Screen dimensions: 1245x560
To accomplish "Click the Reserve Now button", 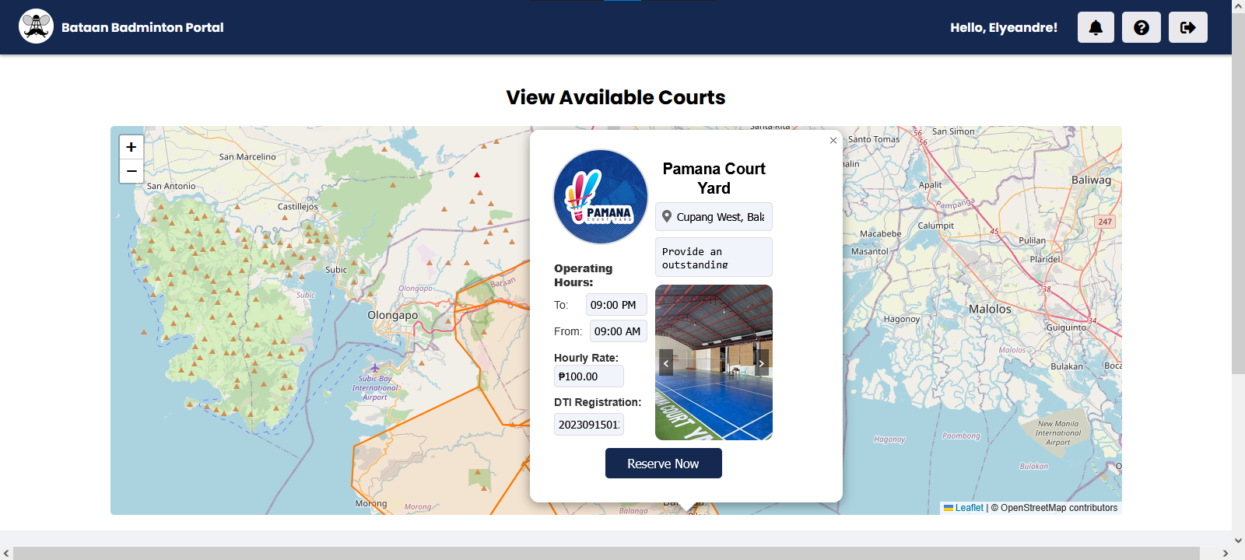I will coord(664,464).
